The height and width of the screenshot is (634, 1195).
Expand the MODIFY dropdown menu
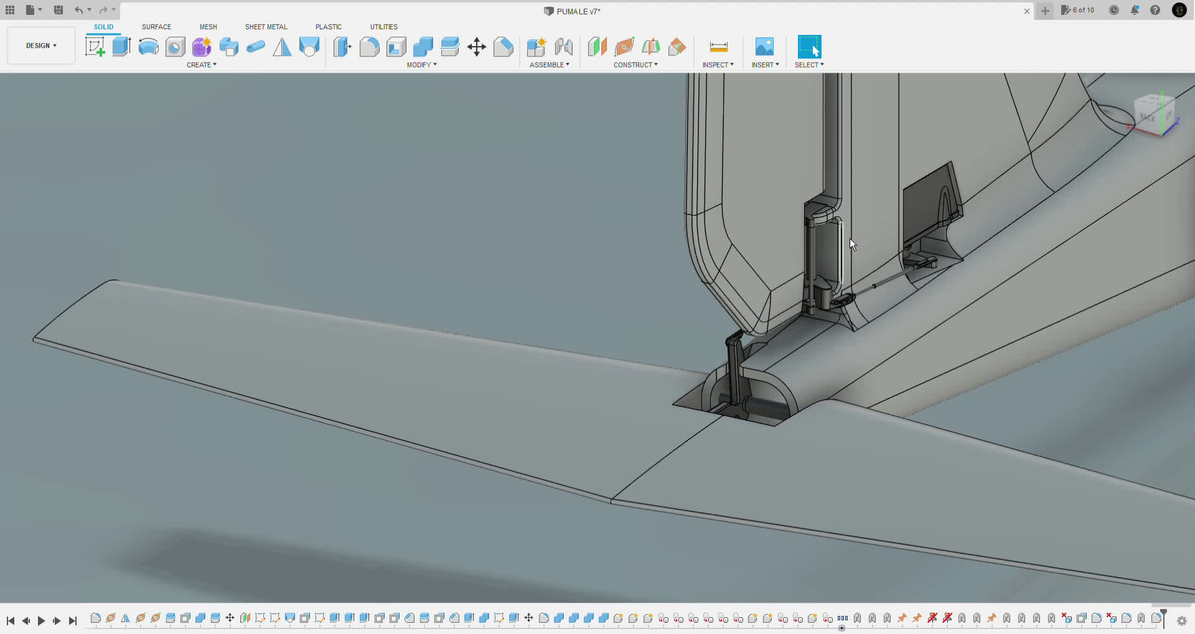(421, 65)
